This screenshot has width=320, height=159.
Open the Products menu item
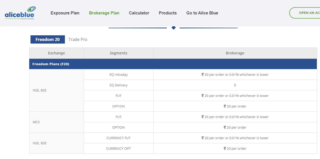point(168,13)
